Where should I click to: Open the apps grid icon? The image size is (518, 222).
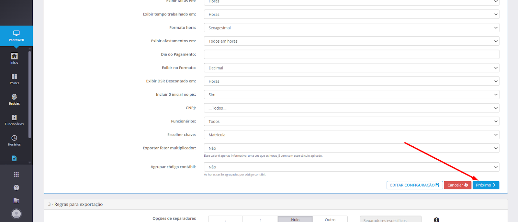17,174
